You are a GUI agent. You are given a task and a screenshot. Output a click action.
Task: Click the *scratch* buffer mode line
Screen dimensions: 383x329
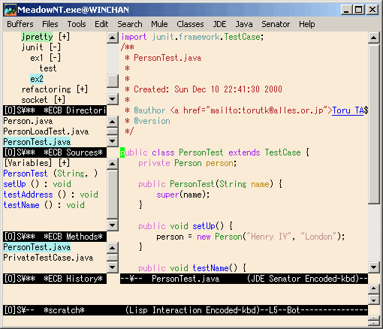tap(185, 310)
